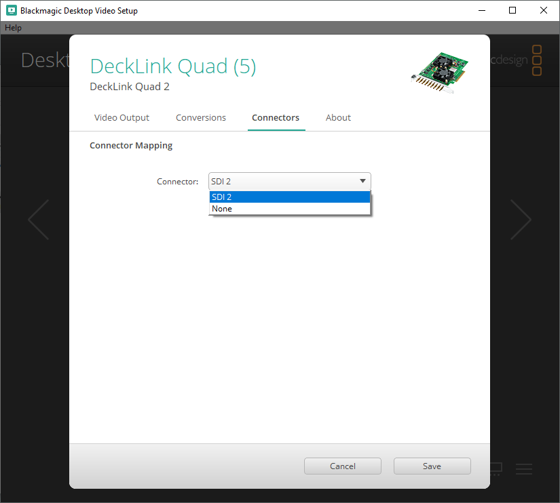Image resolution: width=560 pixels, height=503 pixels.
Task: Open the Help menu
Action: [x=14, y=28]
